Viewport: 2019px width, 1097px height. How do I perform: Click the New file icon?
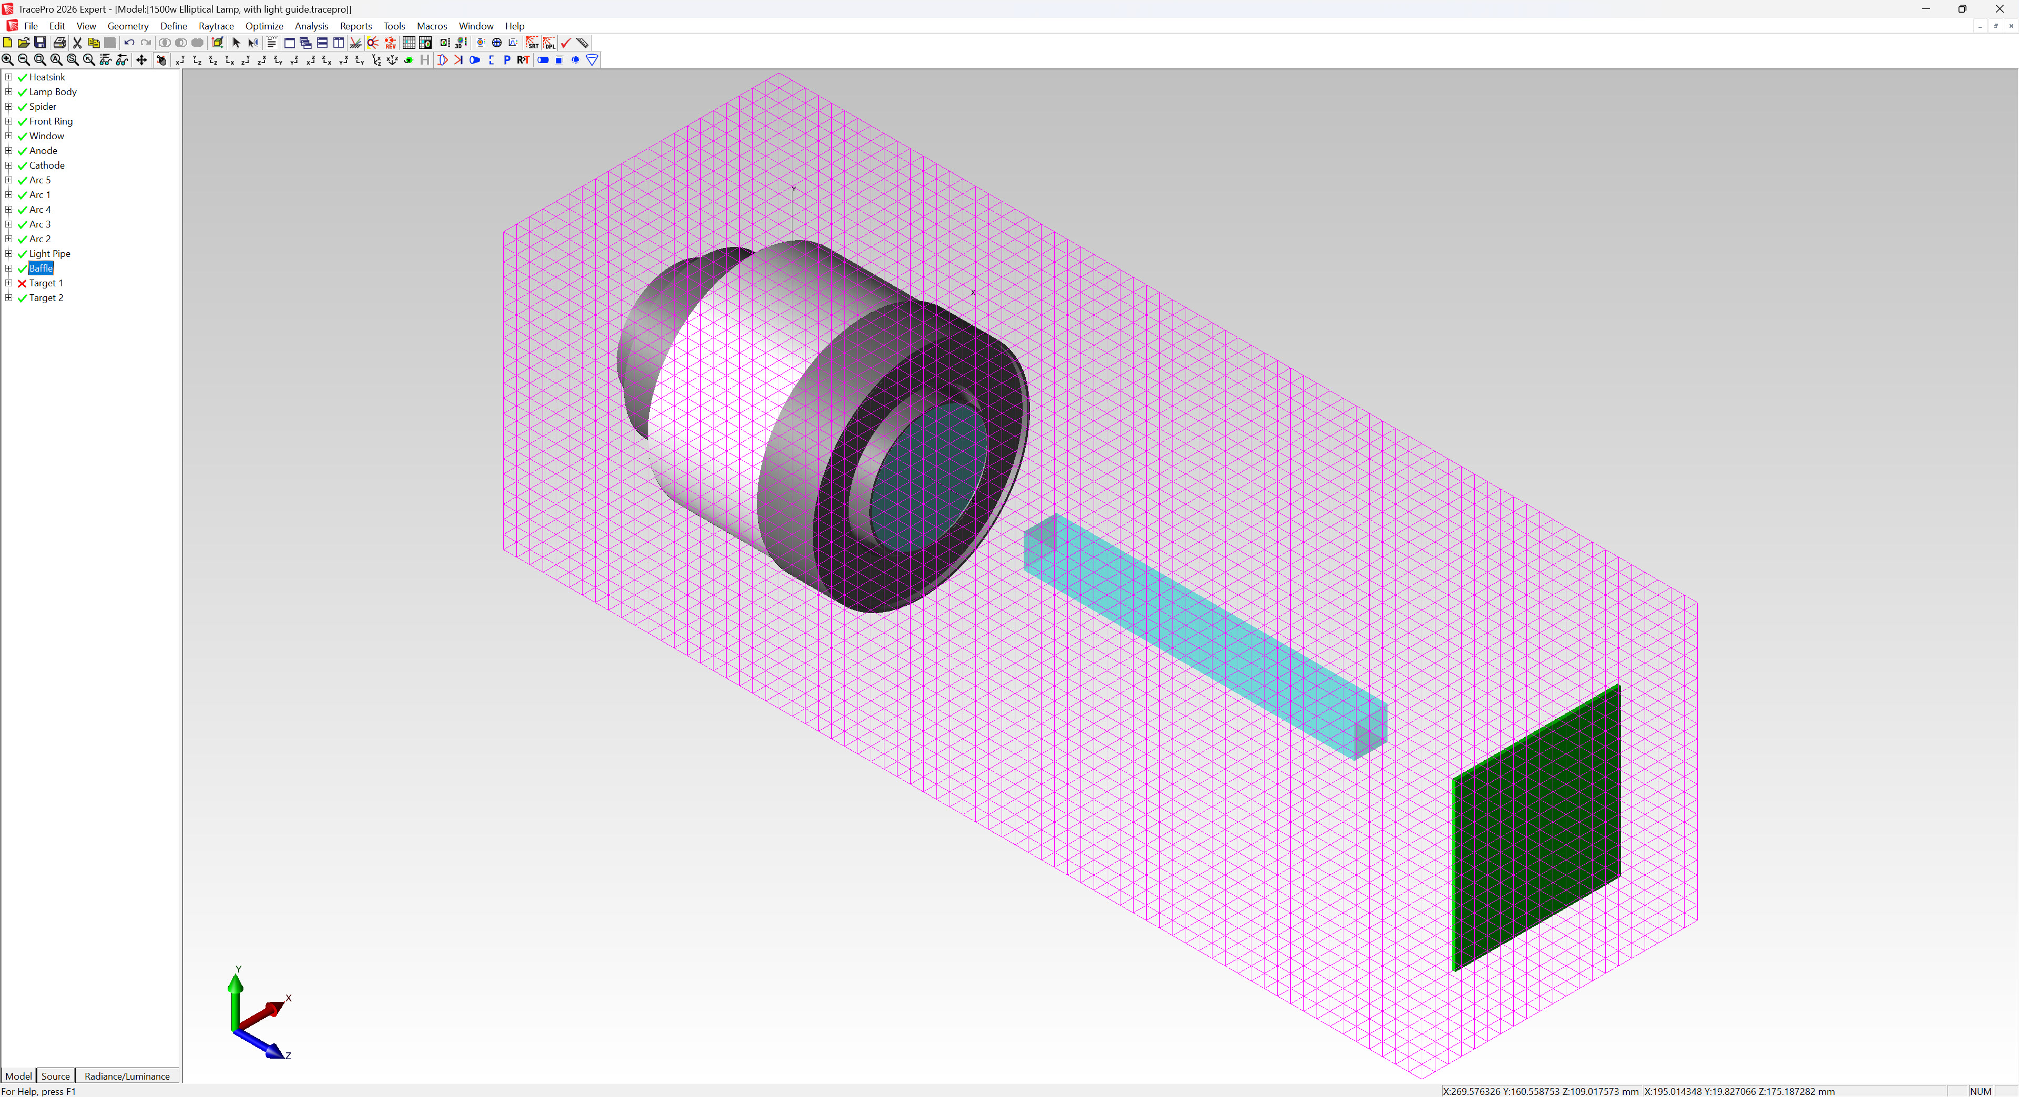[x=7, y=42]
